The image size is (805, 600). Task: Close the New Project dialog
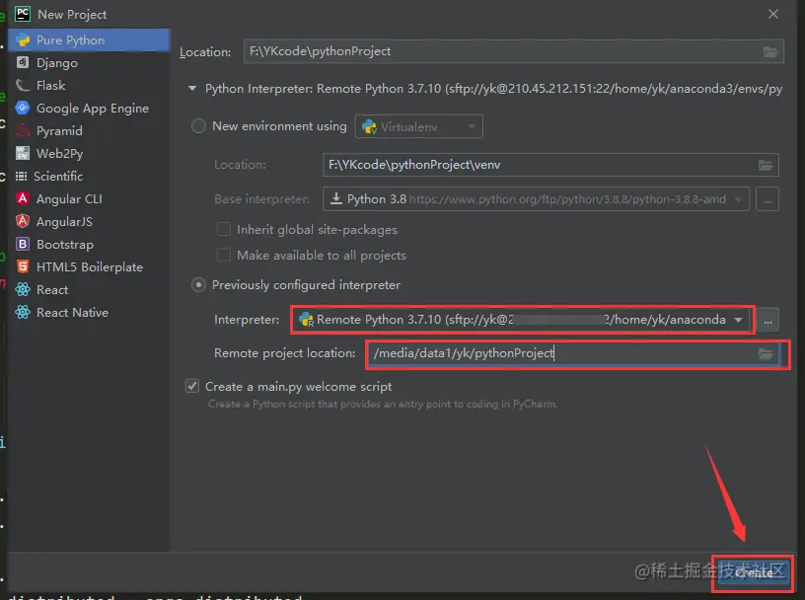(x=773, y=14)
